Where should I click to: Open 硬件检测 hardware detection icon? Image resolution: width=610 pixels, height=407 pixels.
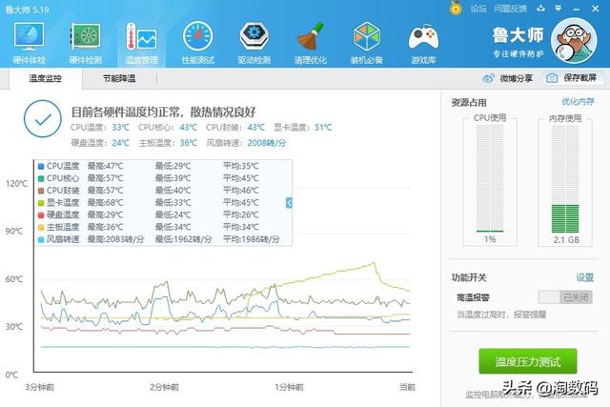[x=85, y=42]
